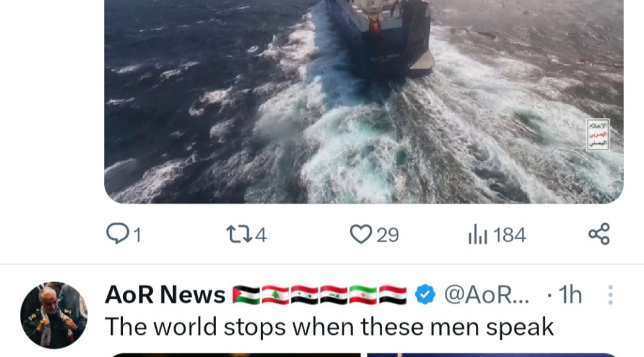Open the ship at sea image
Viewport: 644px width, 357px height.
(x=364, y=102)
